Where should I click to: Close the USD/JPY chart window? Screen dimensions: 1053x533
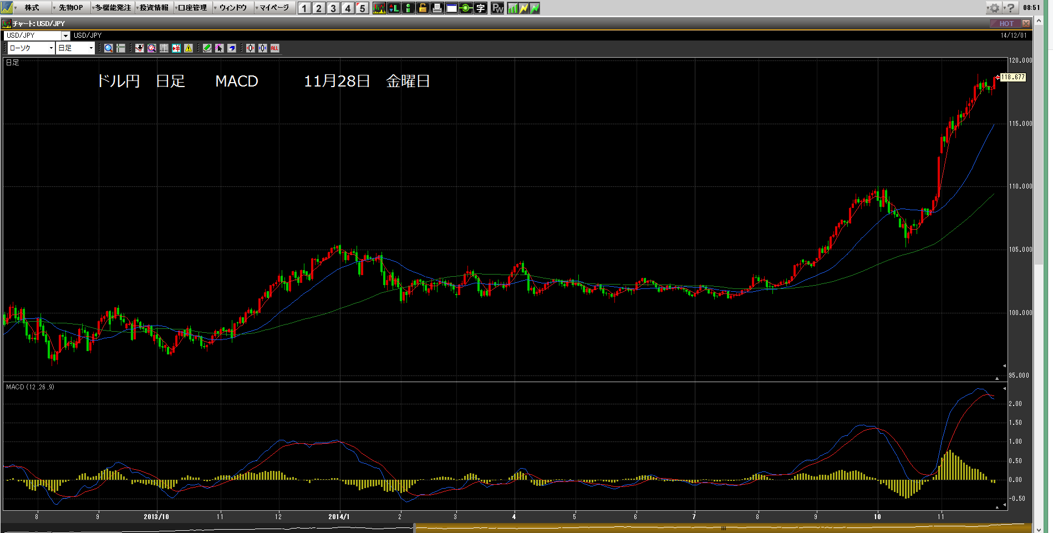[x=1026, y=23]
